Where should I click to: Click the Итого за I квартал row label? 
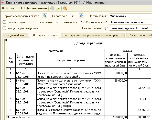click(55, 117)
